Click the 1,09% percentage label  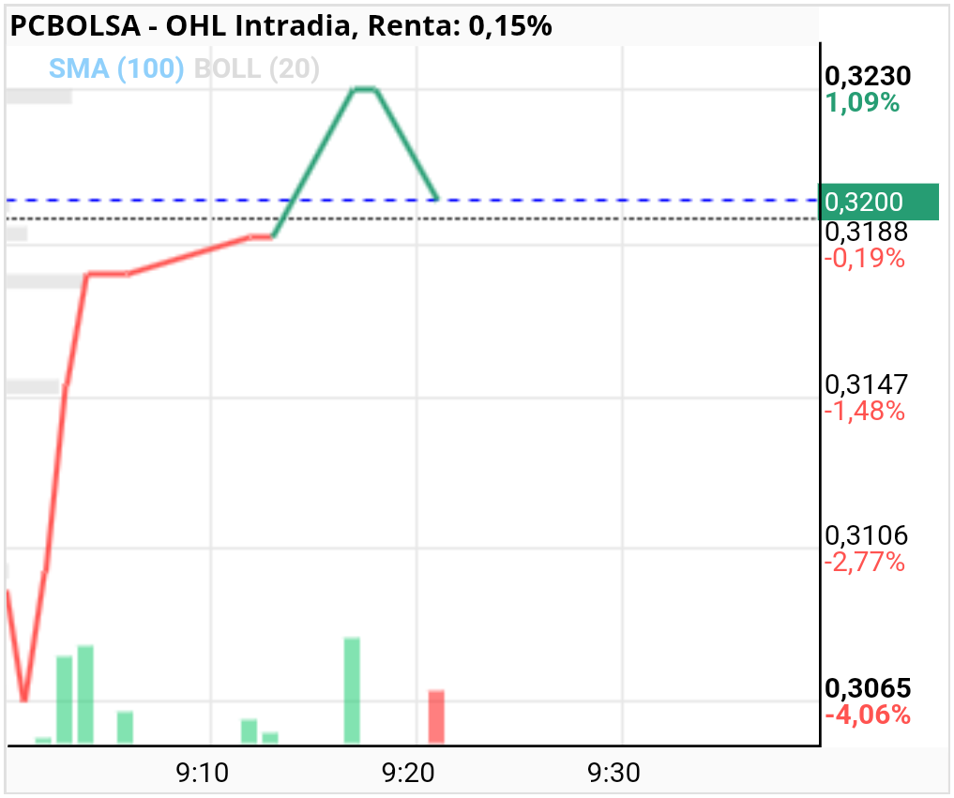point(862,102)
